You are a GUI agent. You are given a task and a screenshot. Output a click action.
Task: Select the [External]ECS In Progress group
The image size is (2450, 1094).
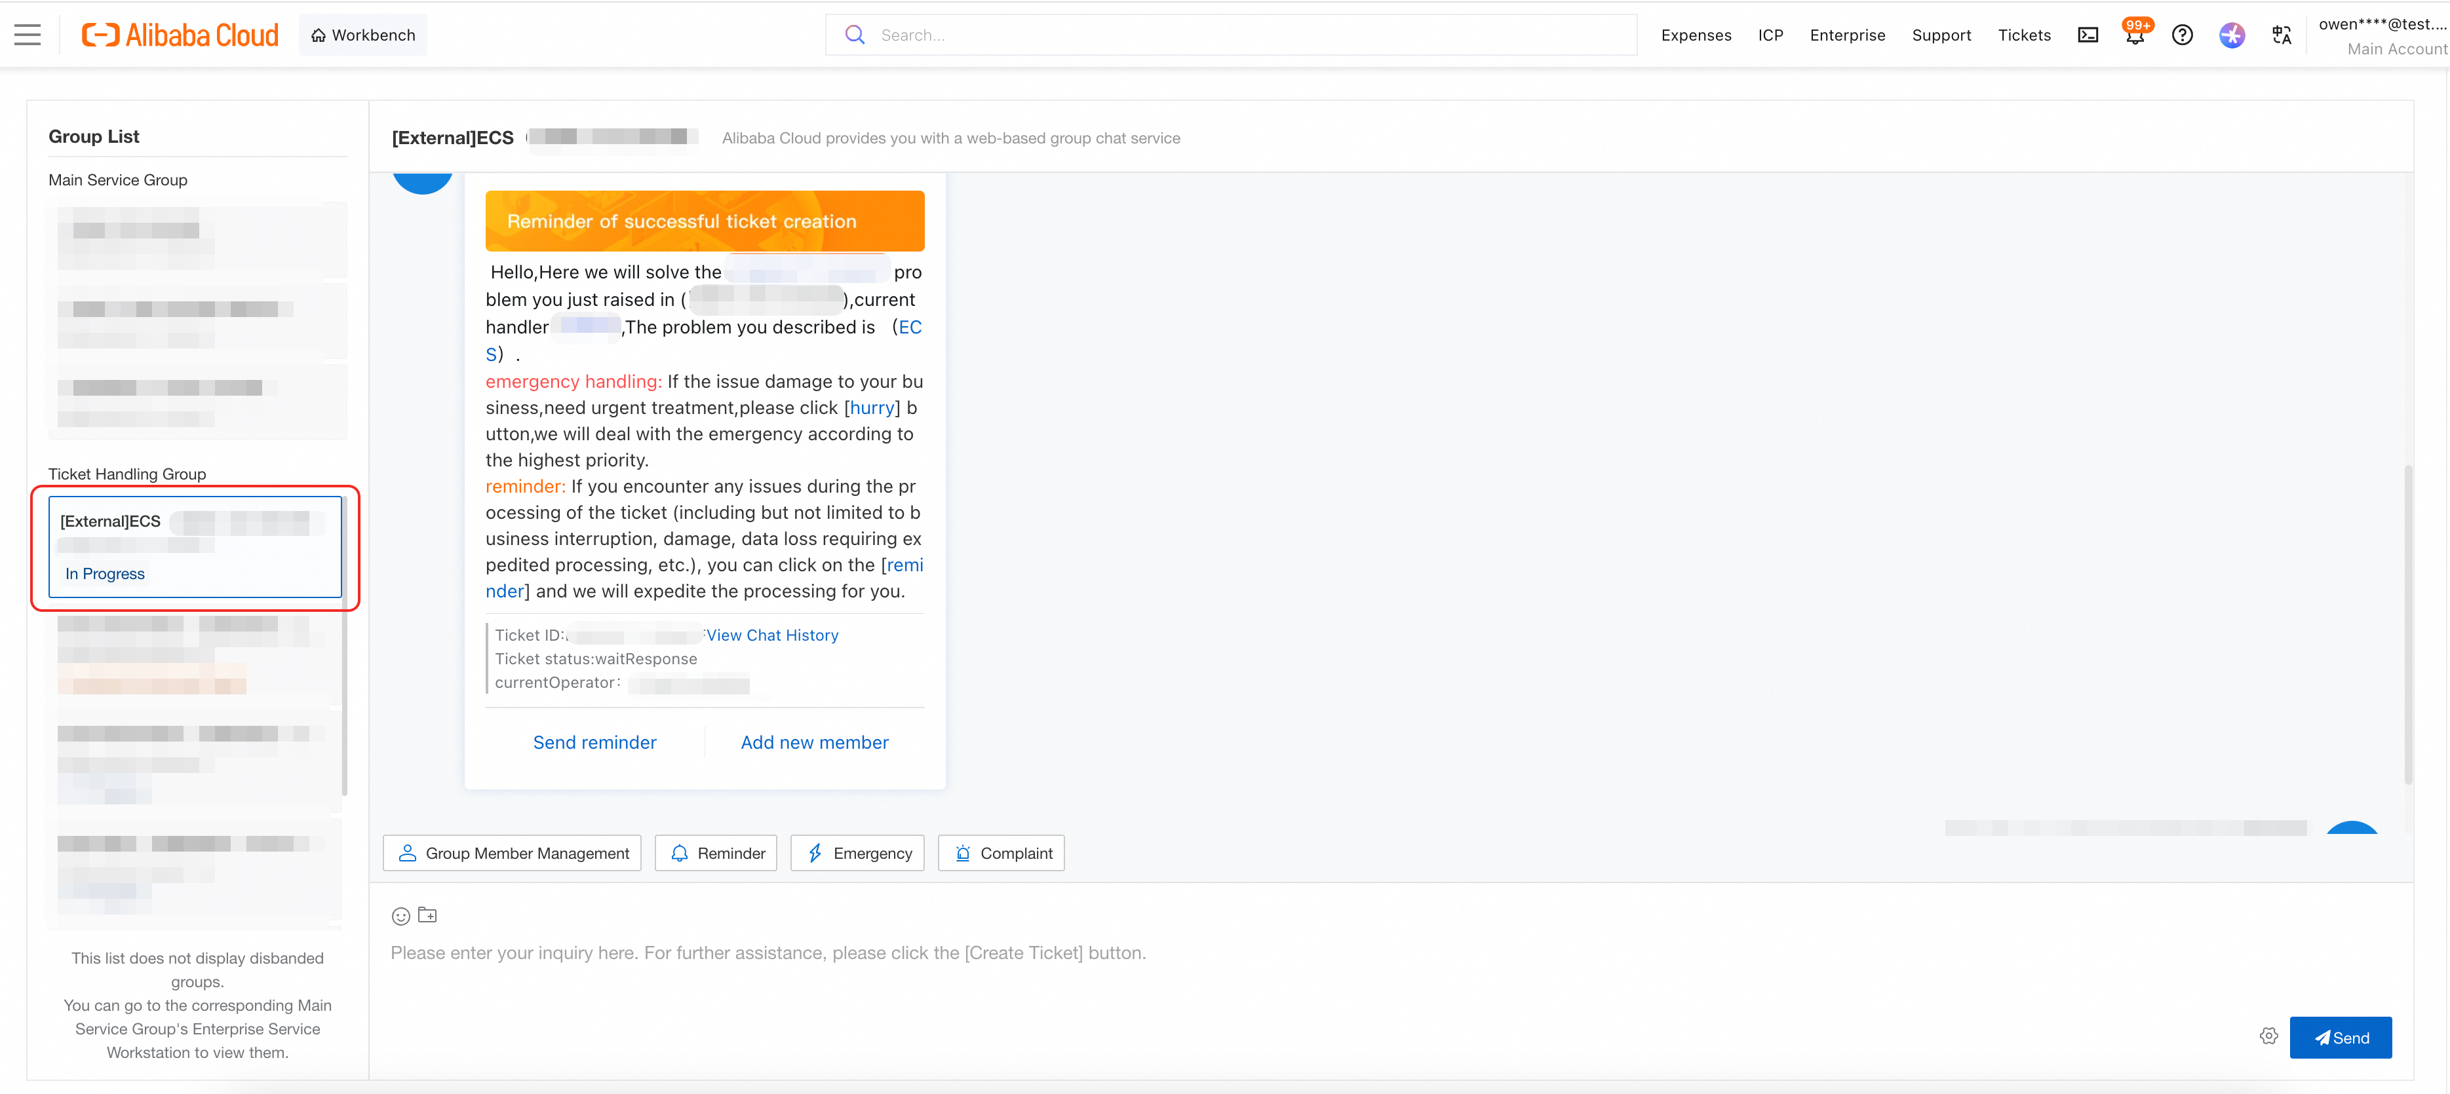tap(195, 548)
